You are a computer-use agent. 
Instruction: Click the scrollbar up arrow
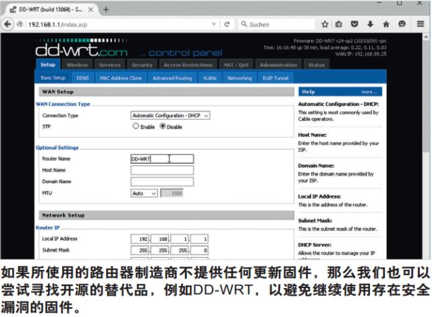pyautogui.click(x=426, y=37)
